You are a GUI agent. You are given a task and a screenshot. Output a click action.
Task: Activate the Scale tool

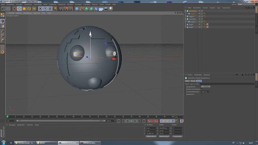[x=24, y=8]
